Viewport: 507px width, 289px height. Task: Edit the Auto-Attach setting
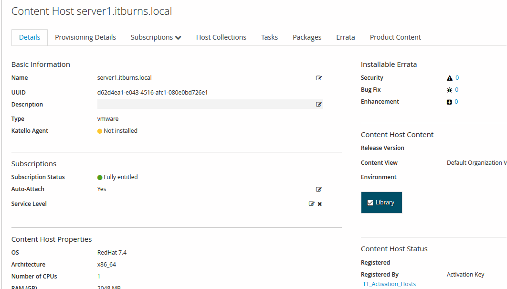tap(318, 189)
